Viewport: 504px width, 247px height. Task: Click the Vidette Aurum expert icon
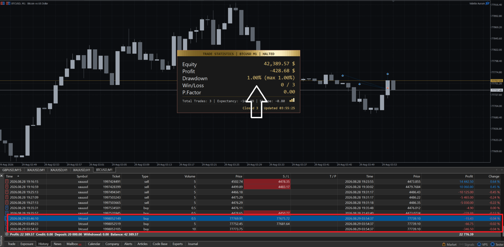488,3
